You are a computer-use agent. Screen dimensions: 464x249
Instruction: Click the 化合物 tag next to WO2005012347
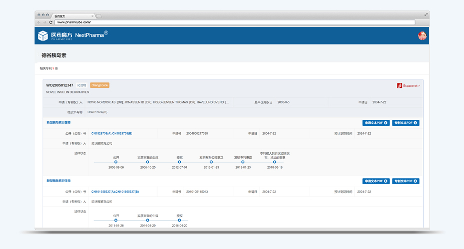point(82,85)
